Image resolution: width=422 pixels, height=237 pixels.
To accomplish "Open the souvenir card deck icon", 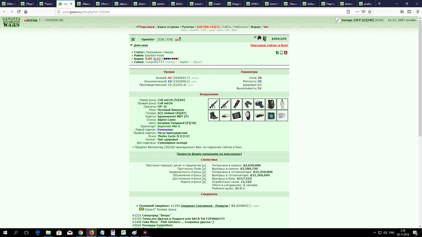I will coord(282,116).
